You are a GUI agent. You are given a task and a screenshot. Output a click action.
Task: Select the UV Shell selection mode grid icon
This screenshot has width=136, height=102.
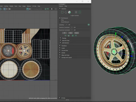(80, 12)
